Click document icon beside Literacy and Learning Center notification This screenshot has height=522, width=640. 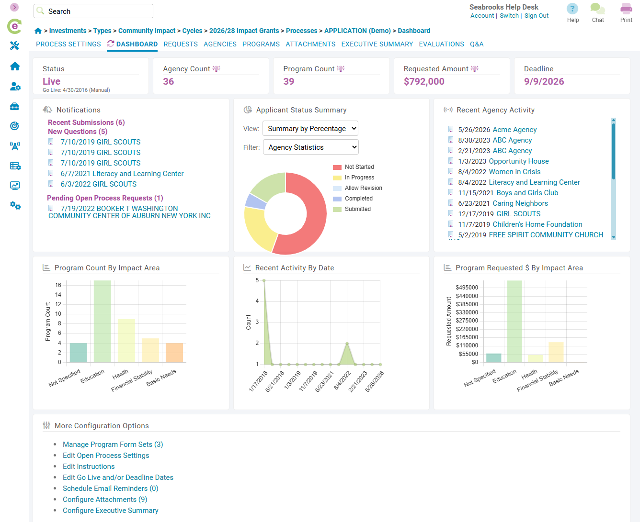tap(51, 173)
